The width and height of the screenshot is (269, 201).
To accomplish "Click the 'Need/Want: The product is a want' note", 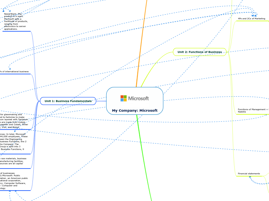I will pos(16,22).
